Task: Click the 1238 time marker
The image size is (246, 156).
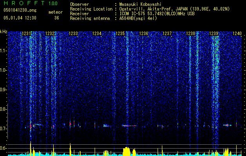Action: [x=190, y=34]
